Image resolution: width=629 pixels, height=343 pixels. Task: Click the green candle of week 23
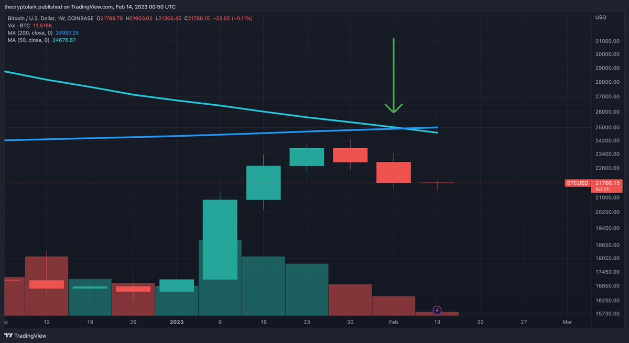[307, 157]
